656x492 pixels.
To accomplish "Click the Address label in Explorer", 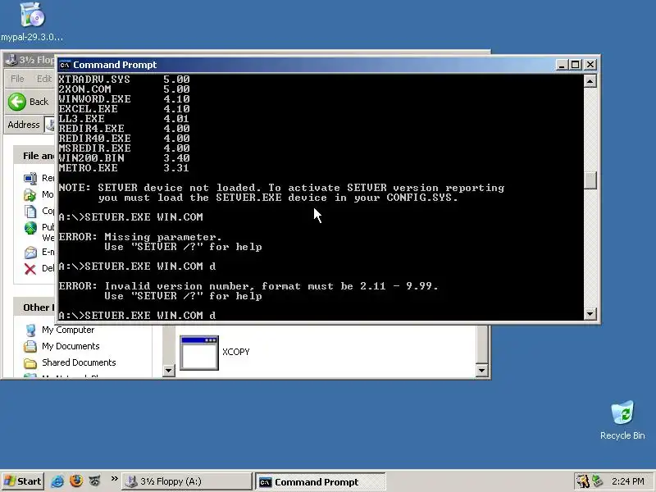I will 24,125.
